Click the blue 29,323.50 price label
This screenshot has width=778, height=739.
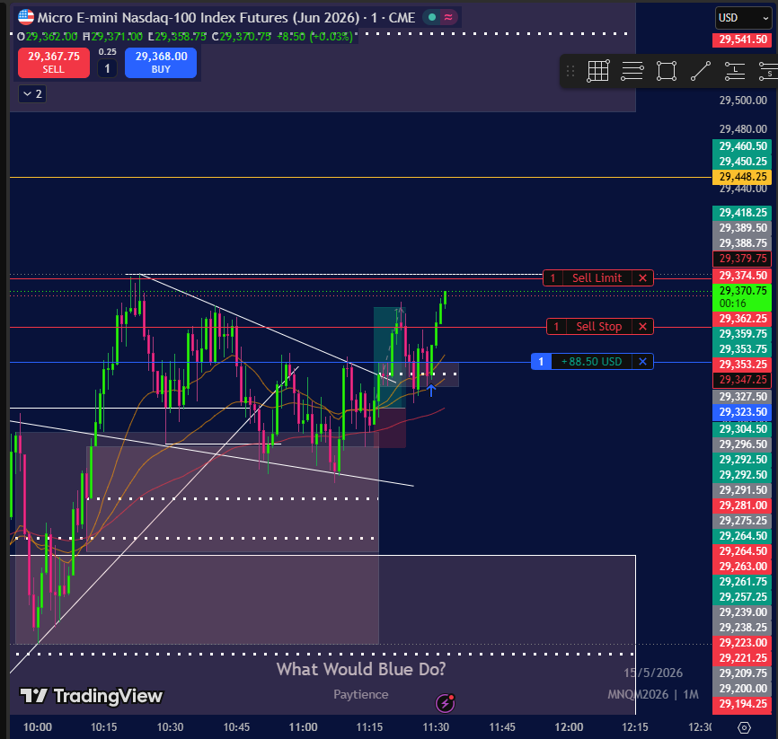(x=742, y=411)
